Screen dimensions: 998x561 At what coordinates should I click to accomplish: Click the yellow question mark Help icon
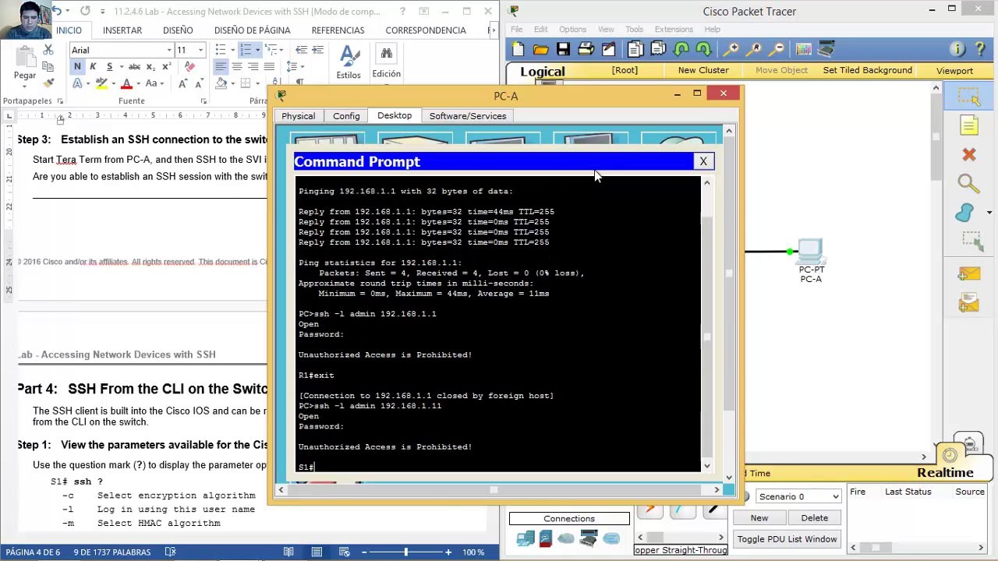coord(980,50)
